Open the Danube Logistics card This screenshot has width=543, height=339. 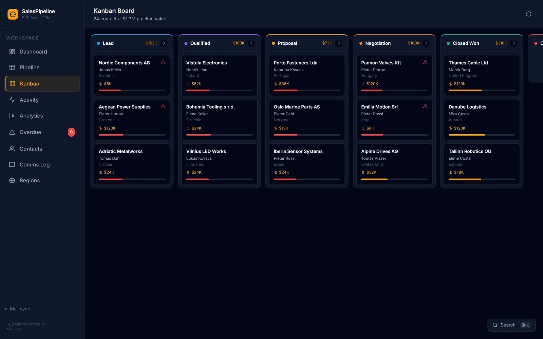482,120
